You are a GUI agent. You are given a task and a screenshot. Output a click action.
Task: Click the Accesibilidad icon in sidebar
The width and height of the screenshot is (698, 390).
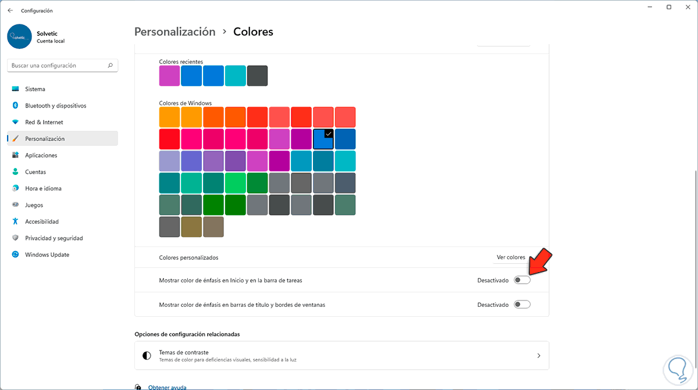coord(15,221)
